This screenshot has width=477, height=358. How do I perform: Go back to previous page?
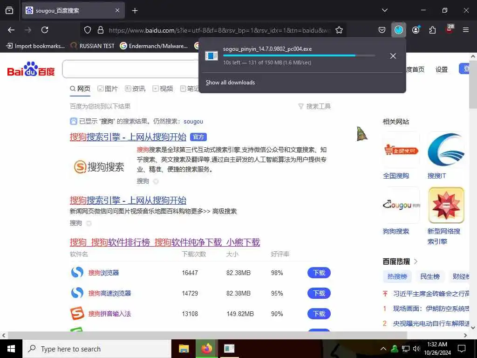pyautogui.click(x=11, y=30)
